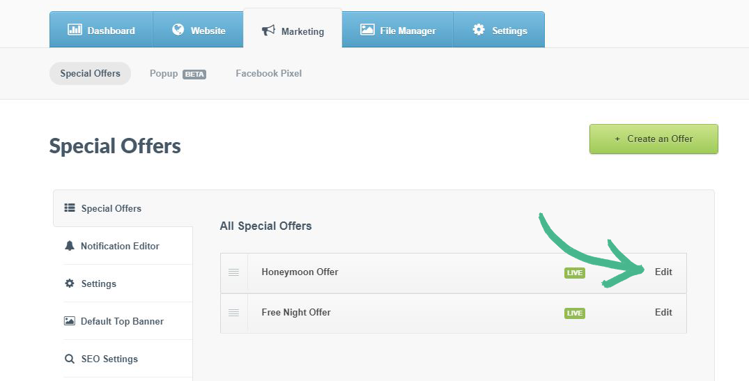Select the Special Offers pill tab
This screenshot has height=381, width=749.
pos(90,73)
